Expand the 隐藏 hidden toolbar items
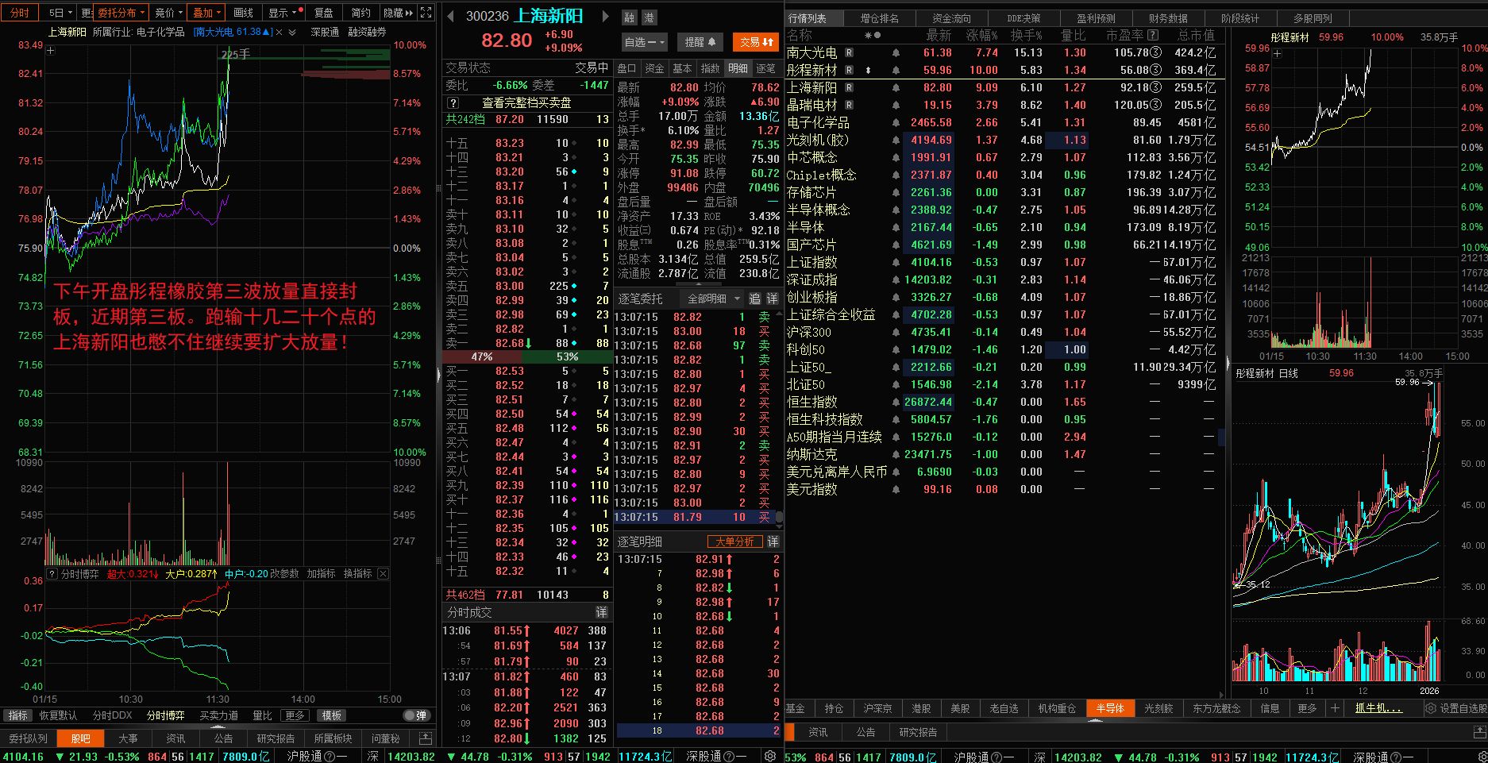Viewport: 1488px width, 763px height. pos(398,13)
